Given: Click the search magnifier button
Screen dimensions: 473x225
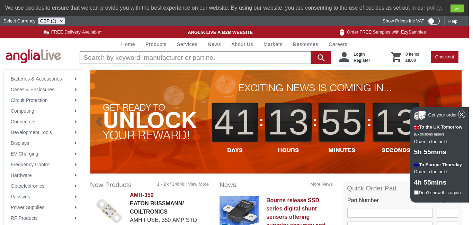Looking at the screenshot, I should pyautogui.click(x=321, y=58).
